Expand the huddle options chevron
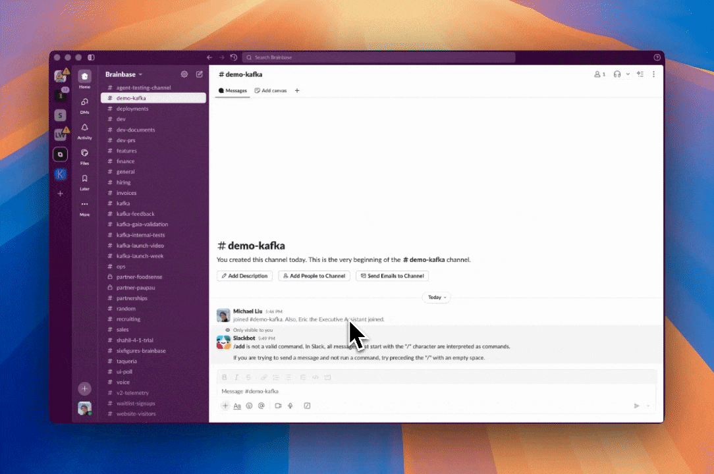The width and height of the screenshot is (714, 474). point(628,74)
